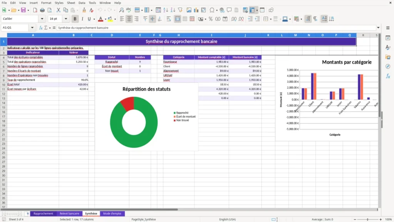394x222 pixels.
Task: Toggle Bold formatting
Action: tap(75, 19)
